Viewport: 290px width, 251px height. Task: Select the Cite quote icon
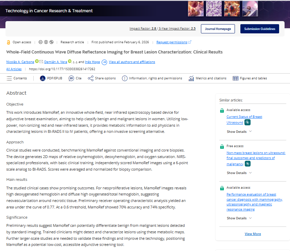tap(71, 78)
